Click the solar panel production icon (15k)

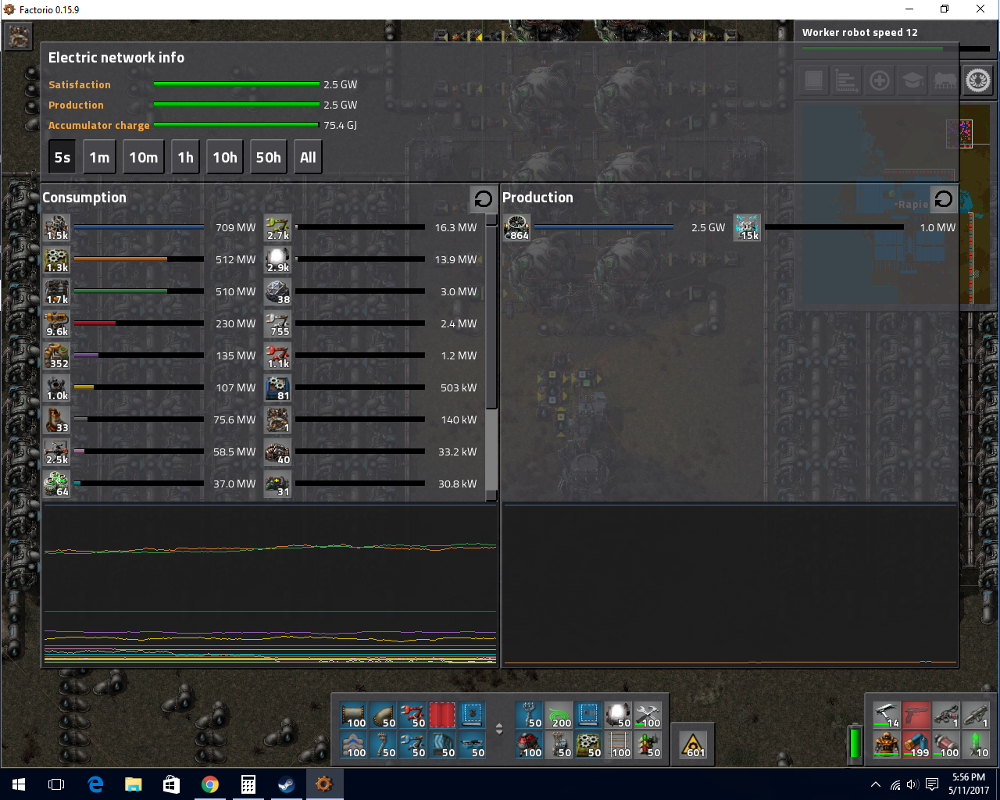click(x=747, y=227)
